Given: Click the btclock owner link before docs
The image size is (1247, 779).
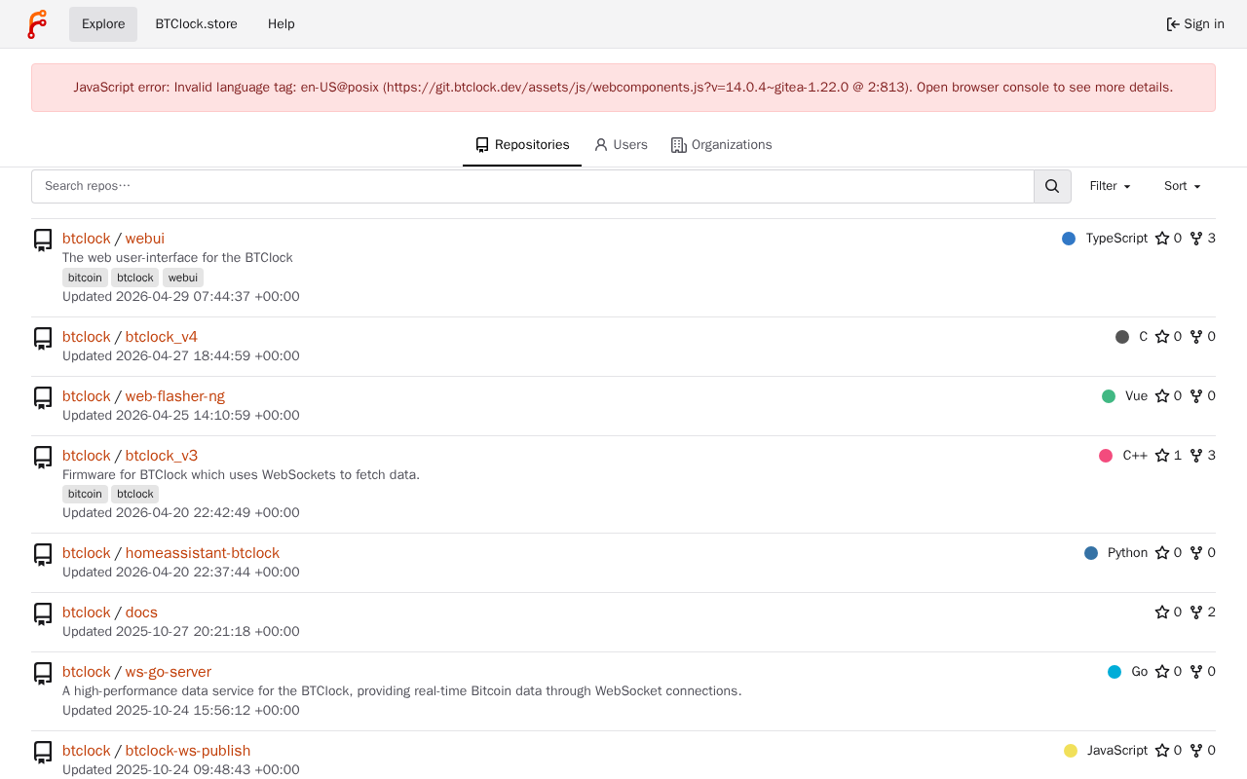Looking at the screenshot, I should click(87, 612).
